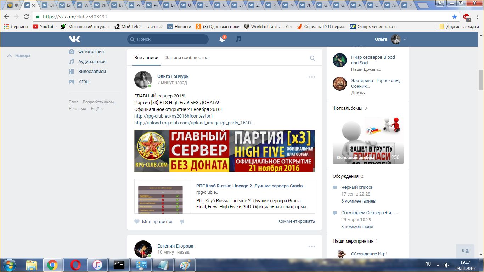This screenshot has width=484, height=272.
Task: Open the Пиар серверов Blood and Soul group
Action: coord(373,60)
